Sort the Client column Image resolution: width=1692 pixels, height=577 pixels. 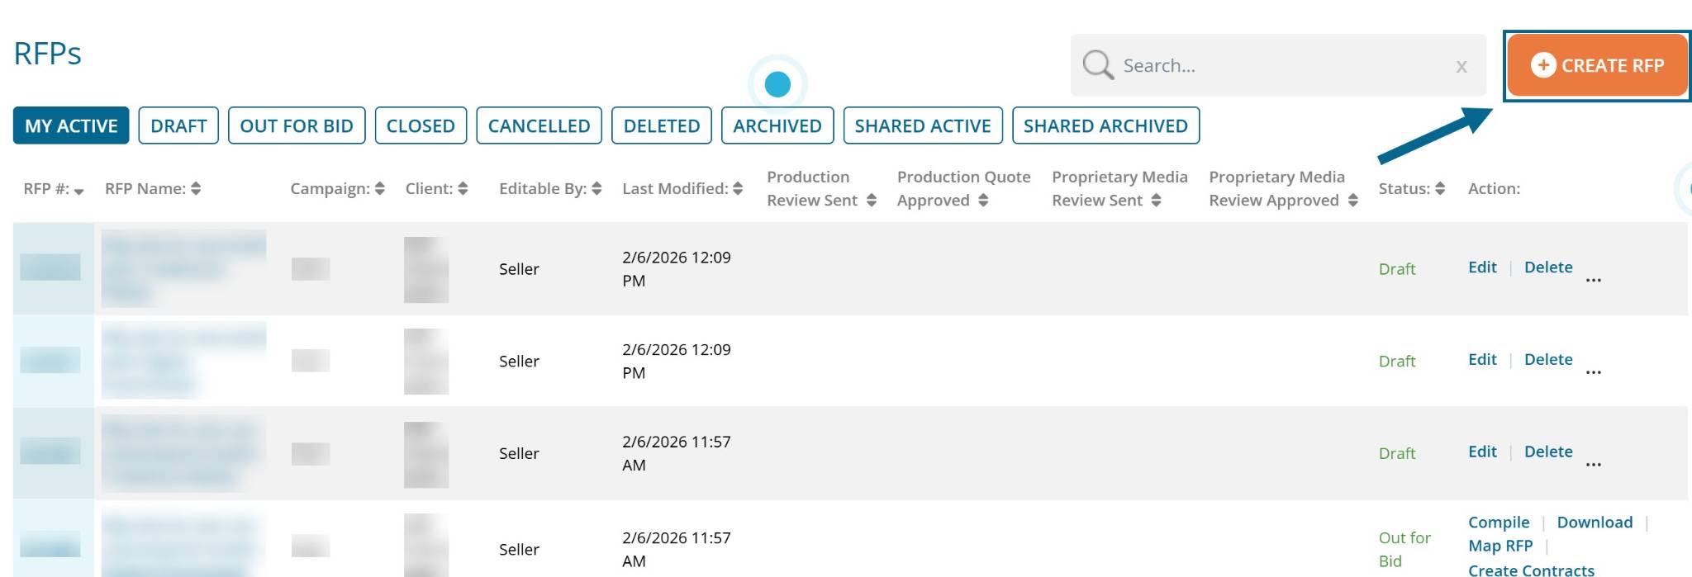(x=463, y=189)
